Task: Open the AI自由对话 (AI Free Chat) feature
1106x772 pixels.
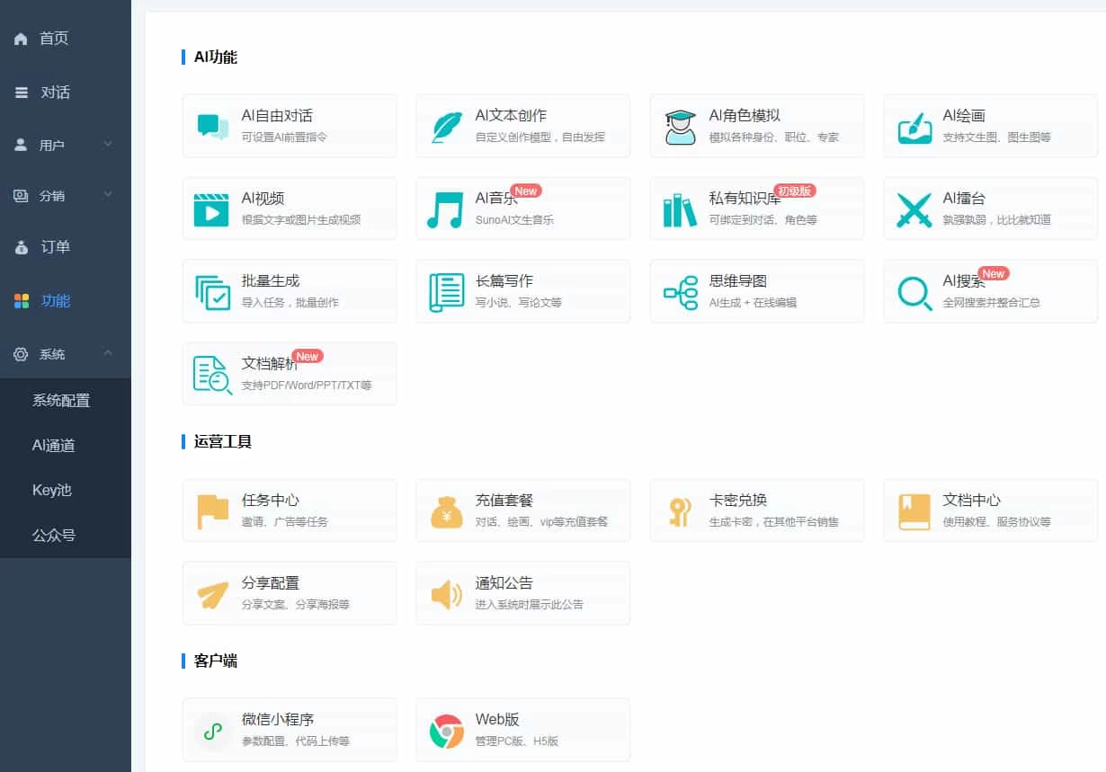Action: (x=290, y=125)
